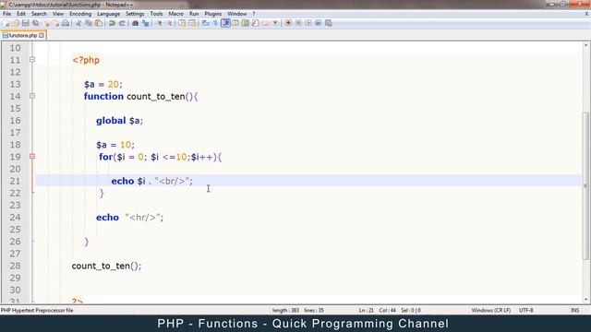
Task: Toggle Show All Characters
Action: point(215,23)
